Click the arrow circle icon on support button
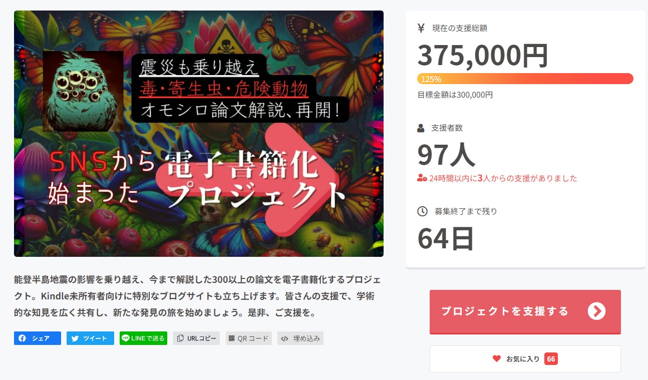The height and width of the screenshot is (380, 648). [596, 311]
